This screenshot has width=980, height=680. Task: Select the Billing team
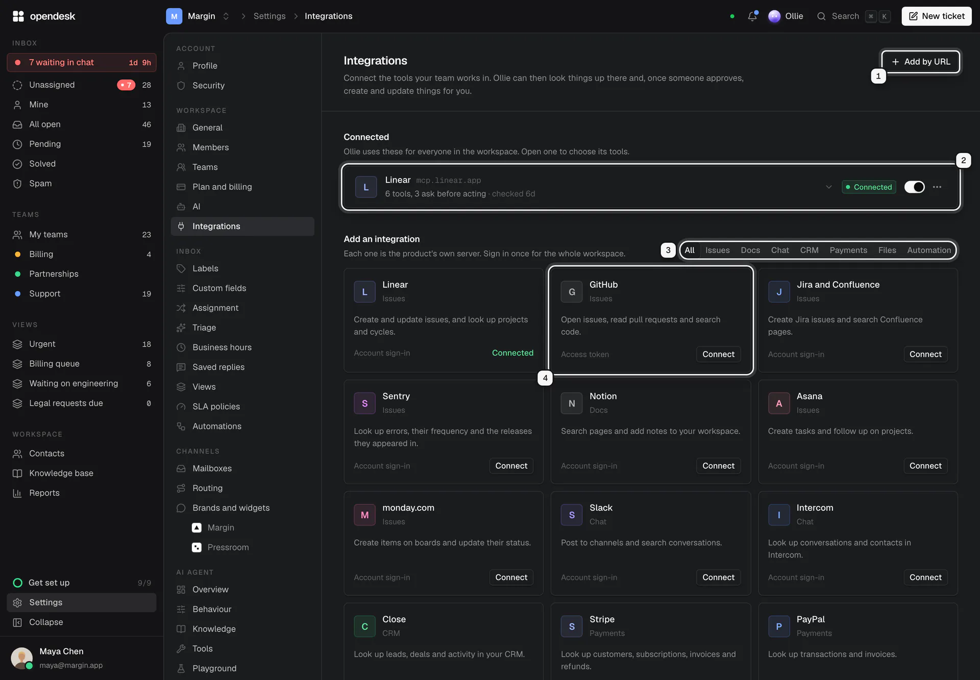[x=82, y=255]
